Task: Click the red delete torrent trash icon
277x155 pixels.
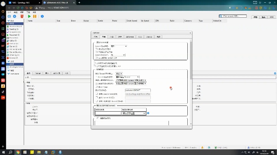Action: pyautogui.click(x=22, y=16)
